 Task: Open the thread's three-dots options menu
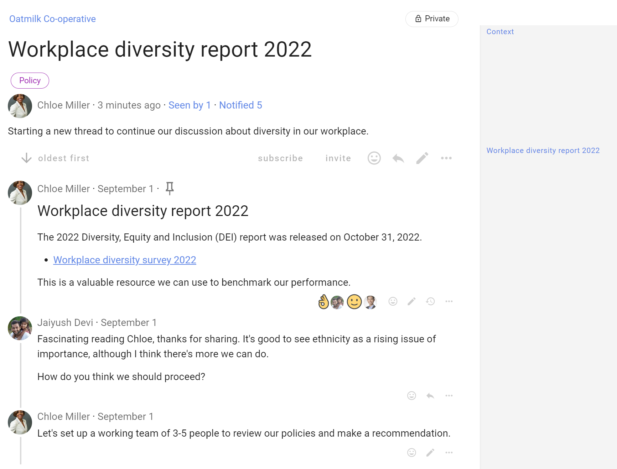pos(446,158)
